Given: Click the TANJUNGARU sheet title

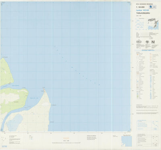Looking at the screenshot, I should point(143,13).
